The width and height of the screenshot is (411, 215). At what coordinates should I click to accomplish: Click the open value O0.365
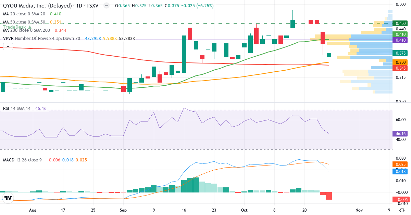[x=123, y=6]
